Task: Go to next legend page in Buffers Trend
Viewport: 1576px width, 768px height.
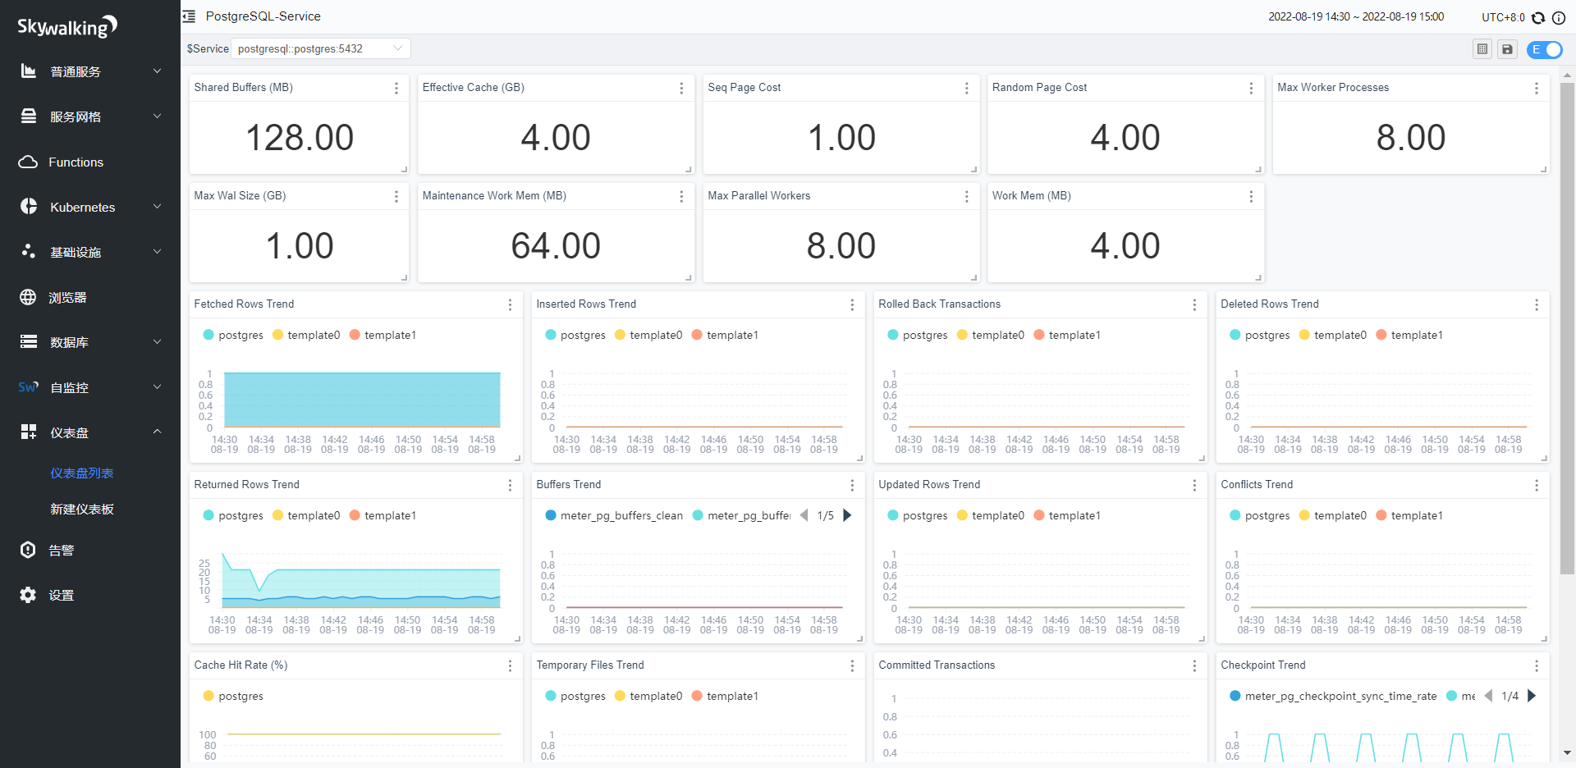Action: [x=847, y=515]
